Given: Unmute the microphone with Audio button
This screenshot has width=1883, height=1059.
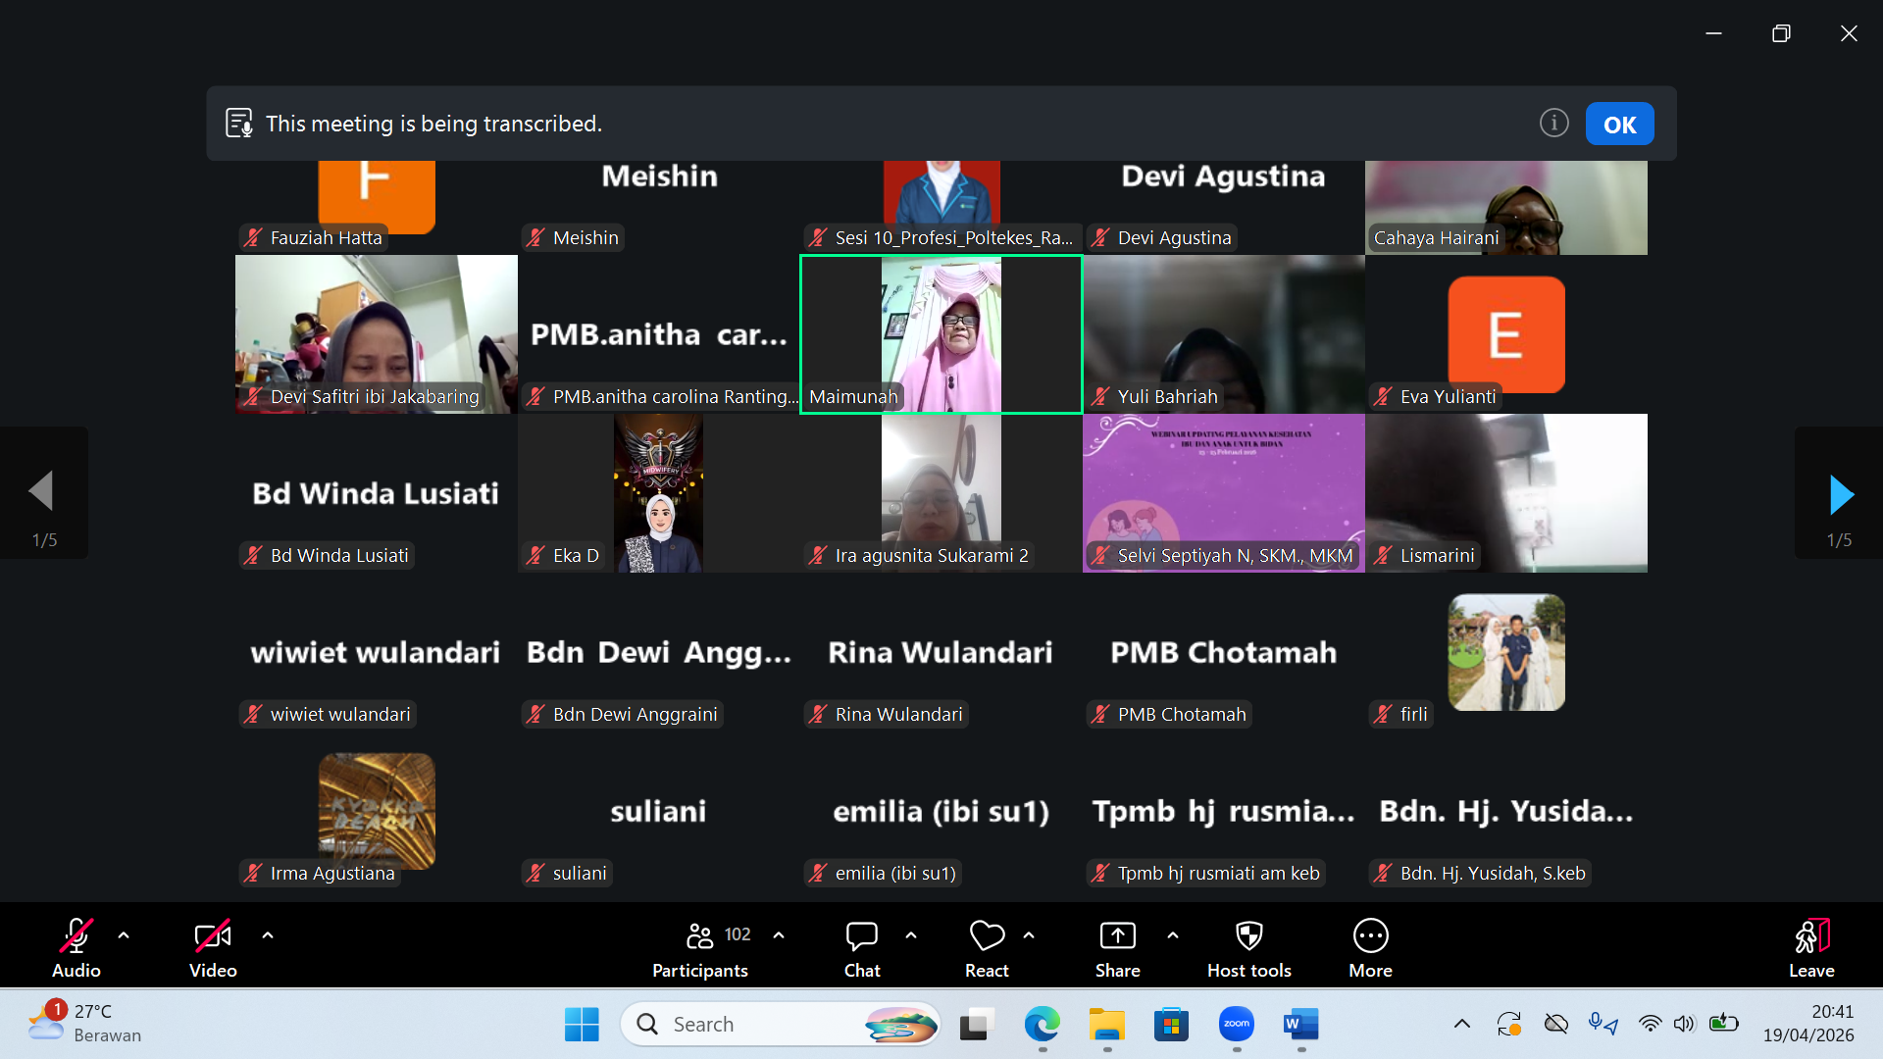Looking at the screenshot, I should pyautogui.click(x=76, y=948).
